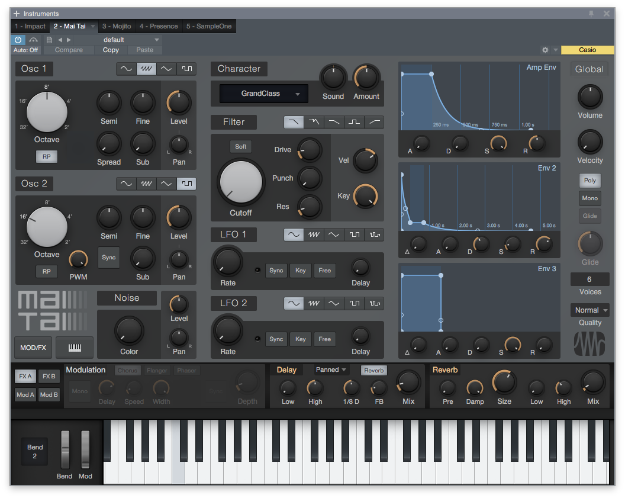This screenshot has width=625, height=498.
Task: Click the piano keyboard icon button
Action: pos(75,348)
